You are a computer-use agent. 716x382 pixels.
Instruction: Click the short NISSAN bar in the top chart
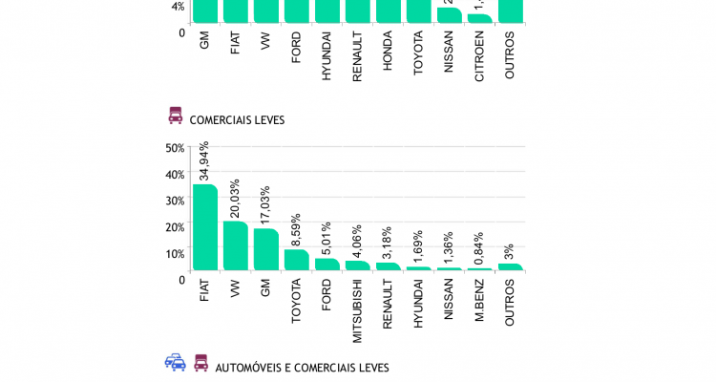click(449, 15)
